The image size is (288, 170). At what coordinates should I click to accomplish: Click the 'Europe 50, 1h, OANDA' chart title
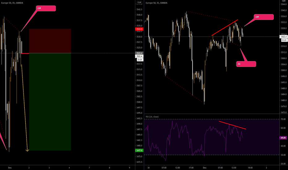pos(12,3)
